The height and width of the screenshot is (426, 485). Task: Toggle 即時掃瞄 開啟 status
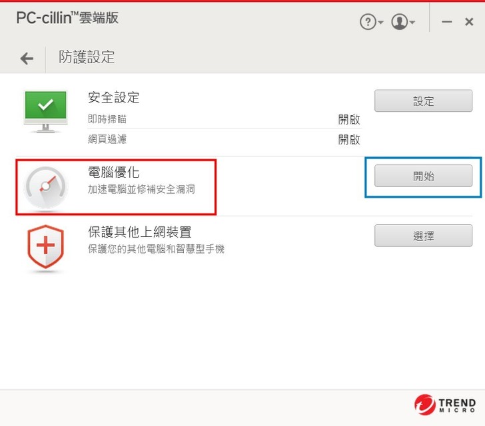pyautogui.click(x=349, y=119)
